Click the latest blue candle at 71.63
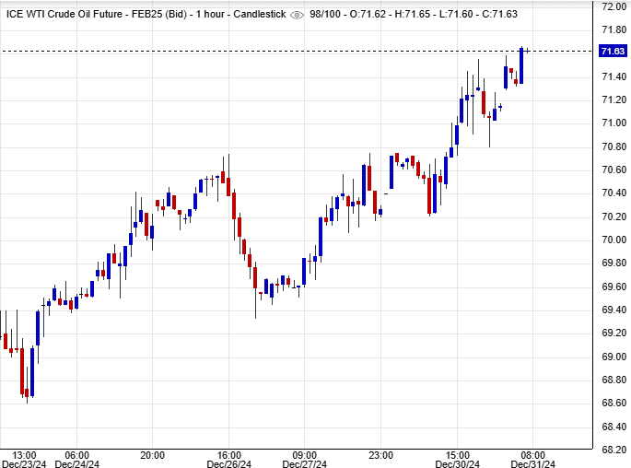 coord(521,65)
